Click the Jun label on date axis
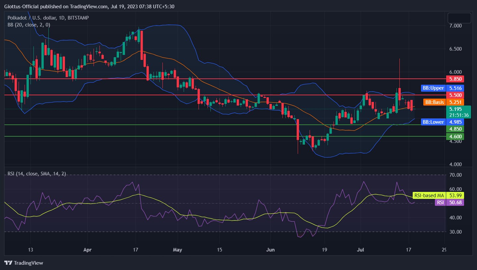The image size is (477, 270). (x=271, y=249)
